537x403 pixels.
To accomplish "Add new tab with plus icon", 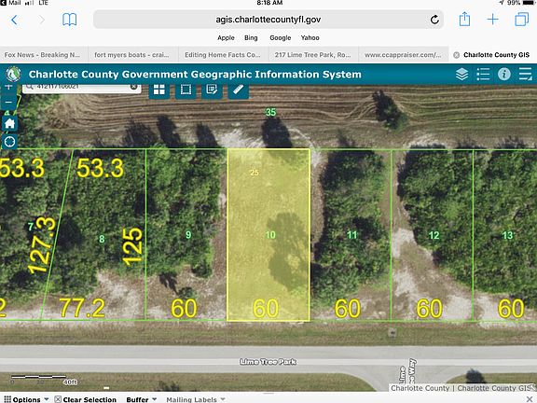I will click(x=492, y=20).
